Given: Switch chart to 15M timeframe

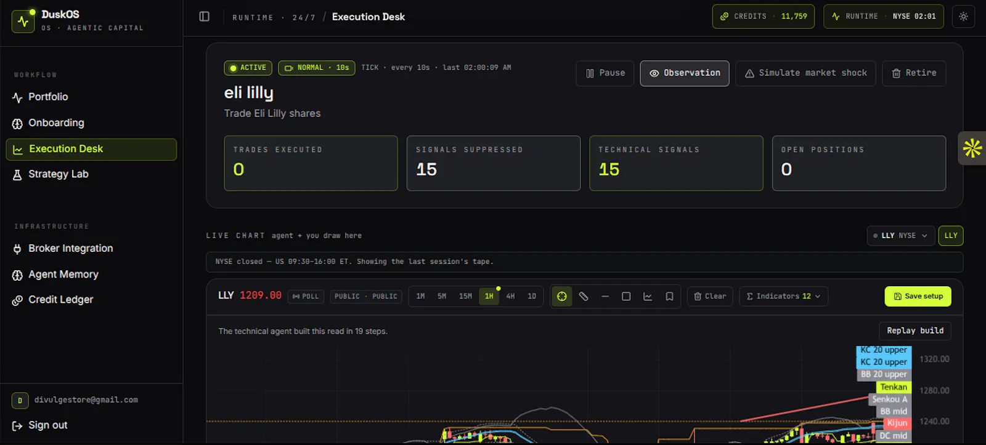Looking at the screenshot, I should (x=465, y=296).
